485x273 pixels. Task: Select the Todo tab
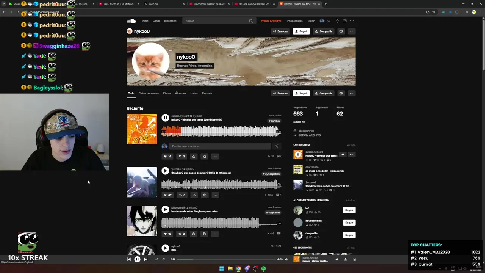click(131, 93)
